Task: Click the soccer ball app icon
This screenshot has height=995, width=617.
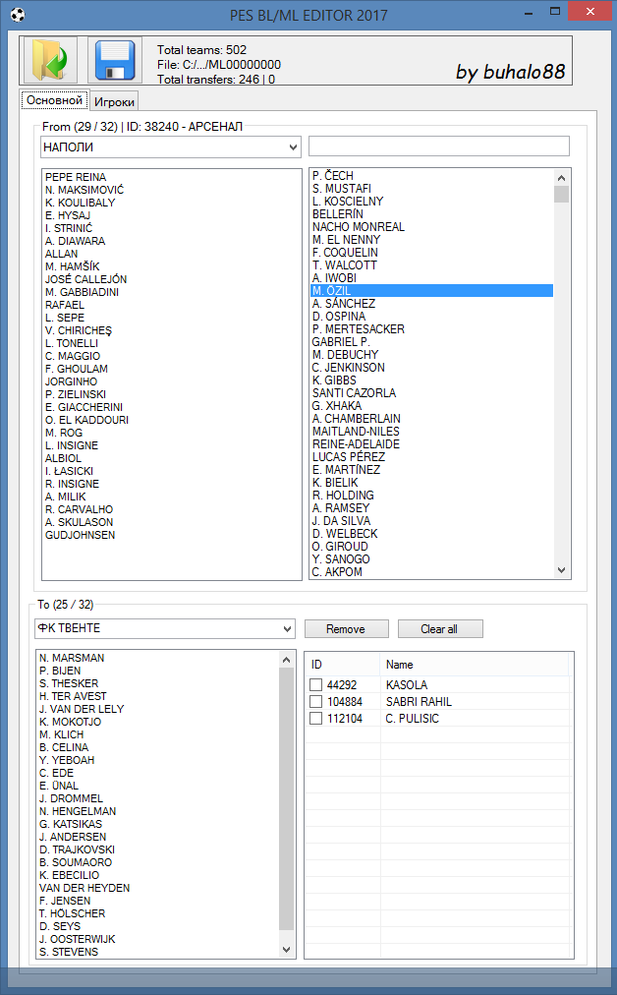Action: pos(17,14)
